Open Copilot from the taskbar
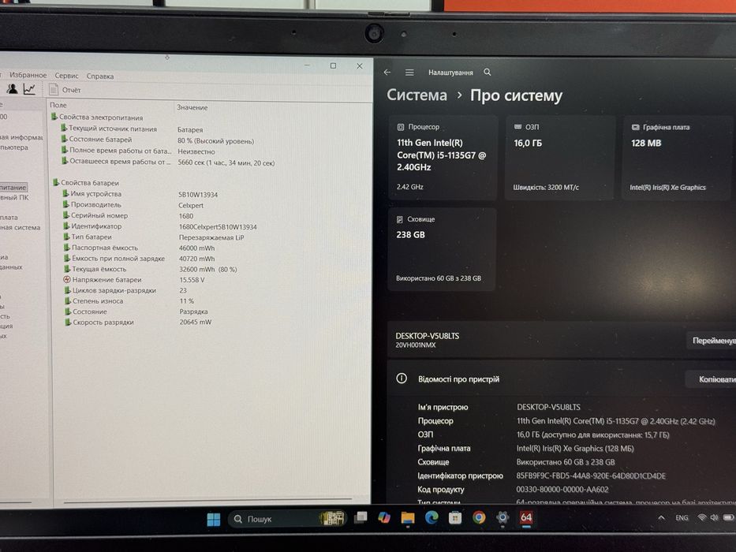This screenshot has width=736, height=552. click(x=384, y=518)
